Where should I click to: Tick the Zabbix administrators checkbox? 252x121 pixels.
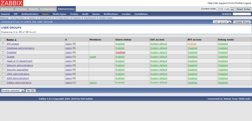pyautogui.click(x=3, y=83)
